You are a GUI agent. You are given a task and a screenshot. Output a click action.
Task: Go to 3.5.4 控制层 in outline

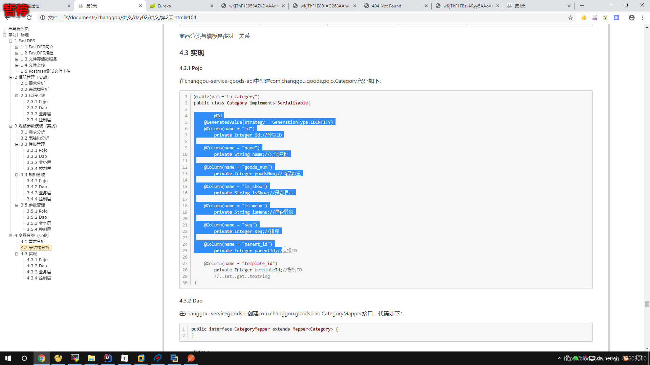[39, 229]
